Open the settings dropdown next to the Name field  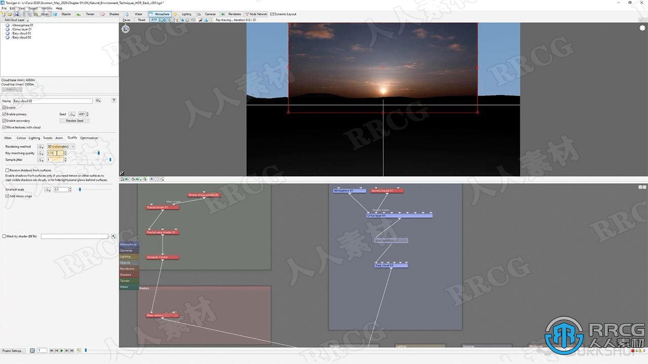pos(98,101)
